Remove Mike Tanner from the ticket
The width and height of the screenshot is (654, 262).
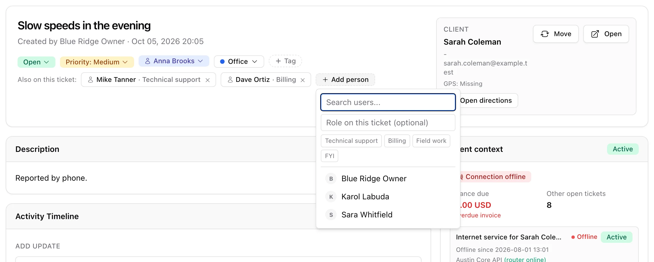pos(208,80)
